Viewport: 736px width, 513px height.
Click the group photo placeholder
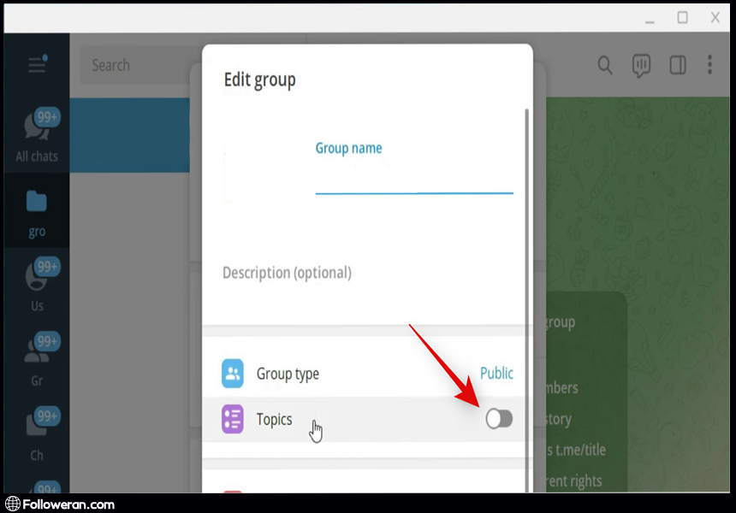[257, 174]
